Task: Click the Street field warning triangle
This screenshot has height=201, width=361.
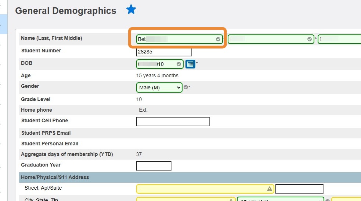Action: pyautogui.click(x=270, y=189)
